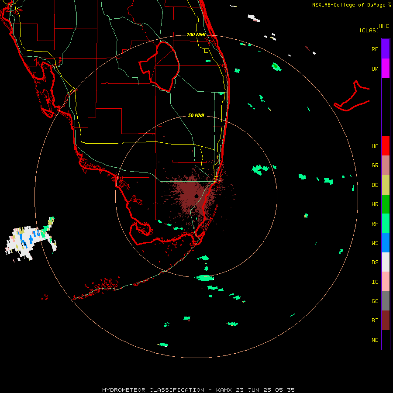This screenshot has height=393, width=393.
Task: Click the BI brown legend swatch
Action: (x=386, y=321)
